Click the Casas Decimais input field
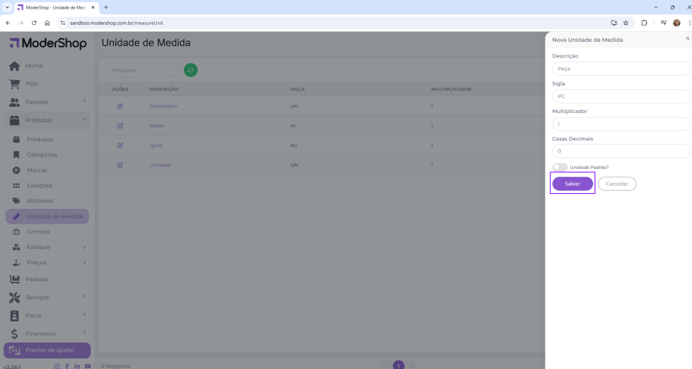The image size is (692, 369). tap(620, 151)
